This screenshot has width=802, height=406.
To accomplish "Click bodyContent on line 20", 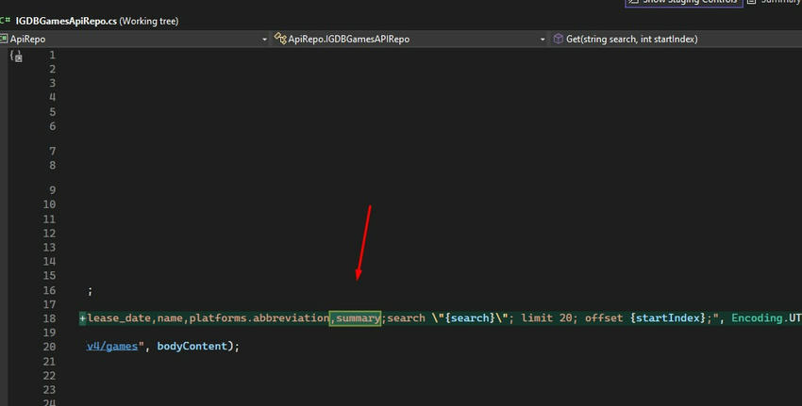I will pyautogui.click(x=192, y=346).
